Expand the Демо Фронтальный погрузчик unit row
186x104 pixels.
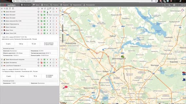(x=15, y=60)
